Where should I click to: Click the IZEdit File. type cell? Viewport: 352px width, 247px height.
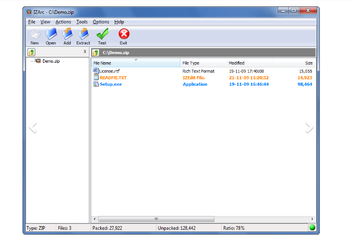(x=194, y=78)
